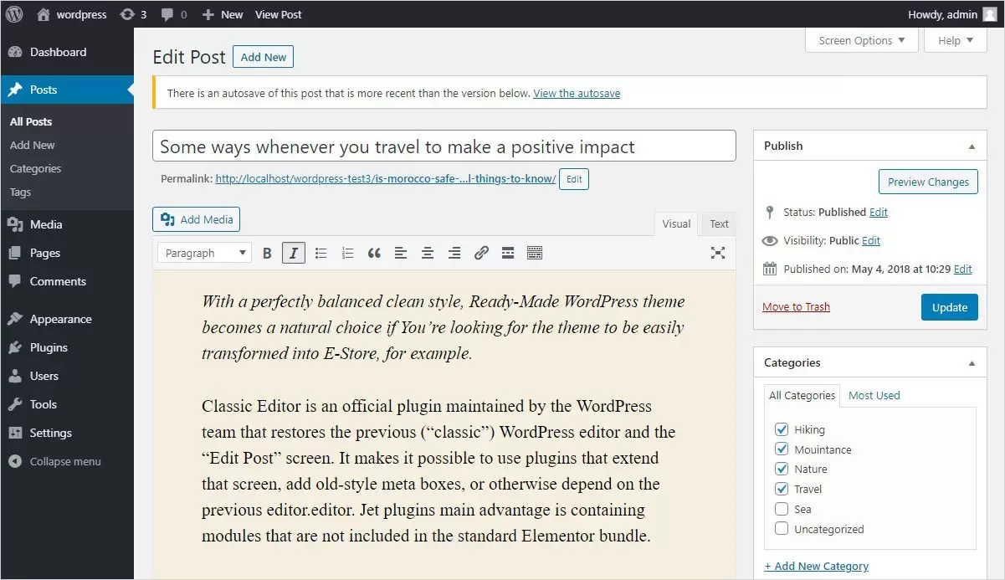Check the Sea category
1005x580 pixels.
tap(782, 509)
